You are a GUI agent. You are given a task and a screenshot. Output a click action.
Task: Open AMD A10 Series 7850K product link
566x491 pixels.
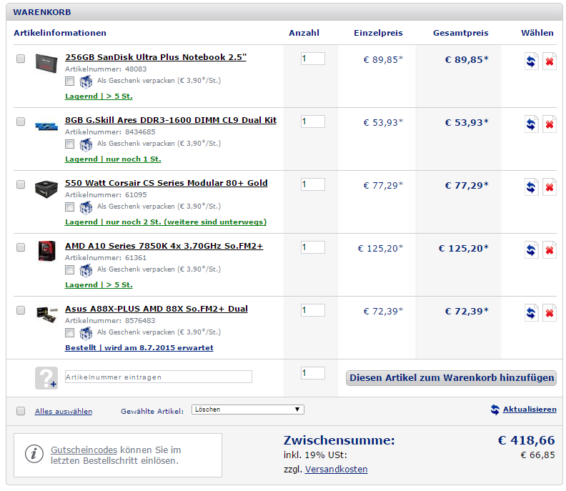tap(164, 246)
